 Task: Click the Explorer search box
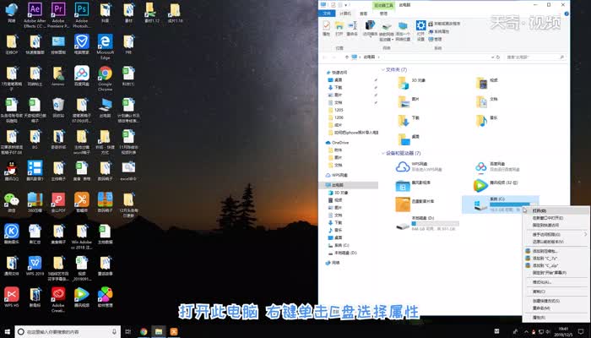[535, 57]
